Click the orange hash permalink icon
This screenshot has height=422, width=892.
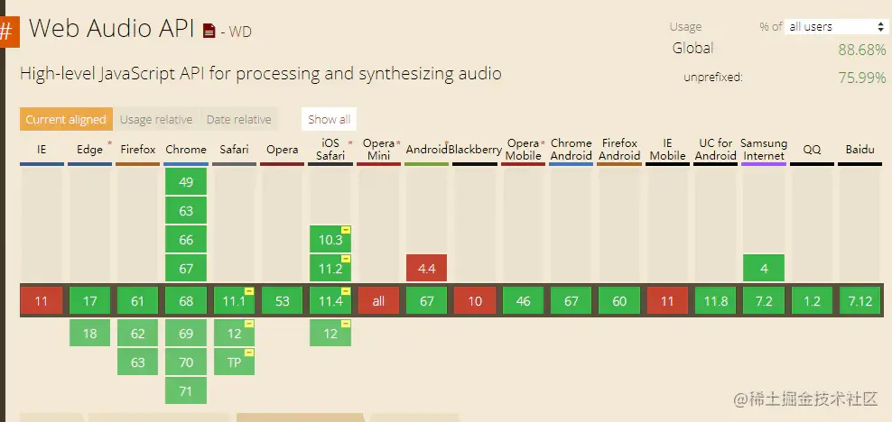9,32
